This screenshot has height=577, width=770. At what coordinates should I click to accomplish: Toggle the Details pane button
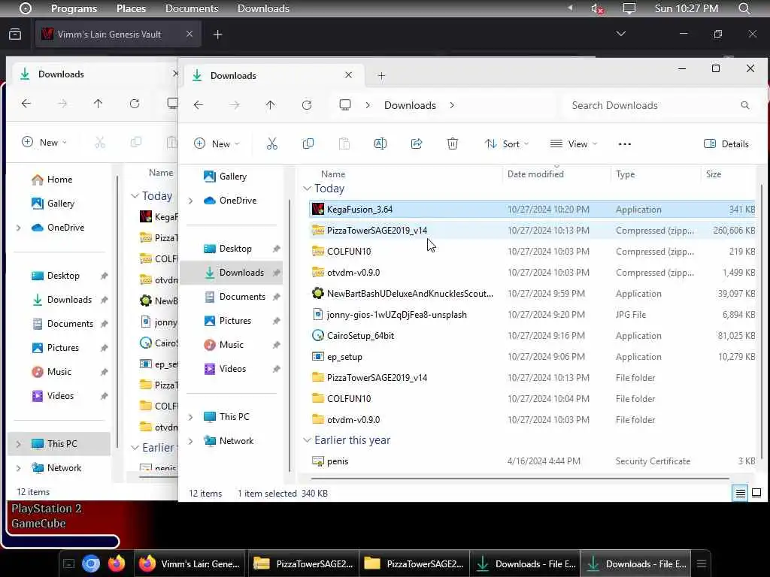pos(726,143)
